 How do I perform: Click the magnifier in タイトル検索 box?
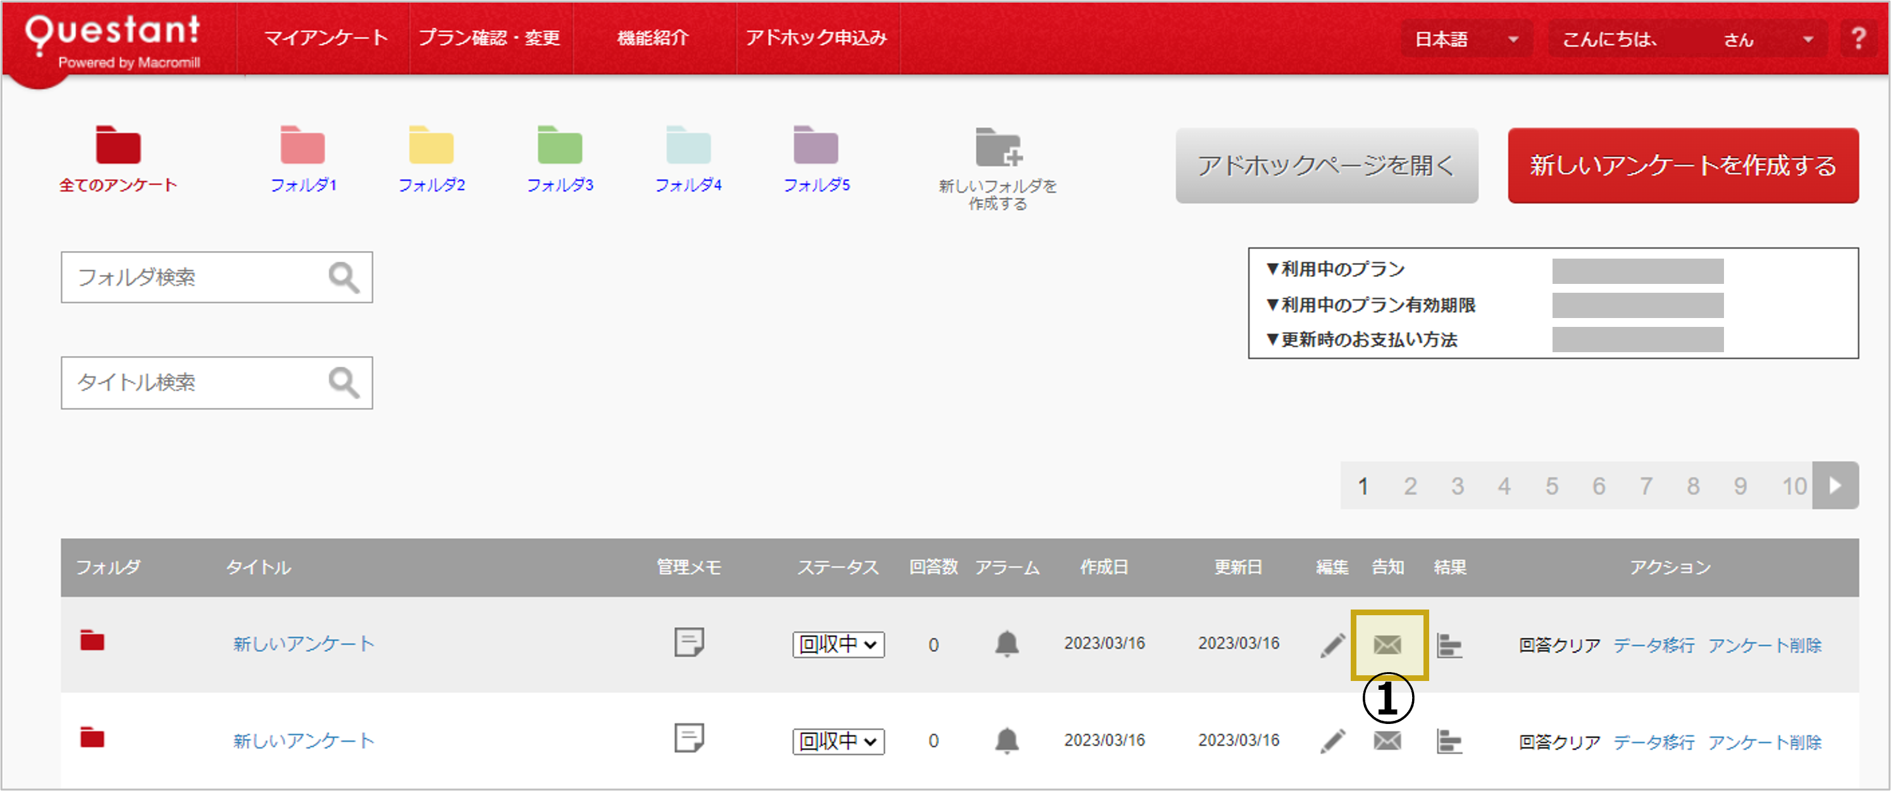(344, 383)
